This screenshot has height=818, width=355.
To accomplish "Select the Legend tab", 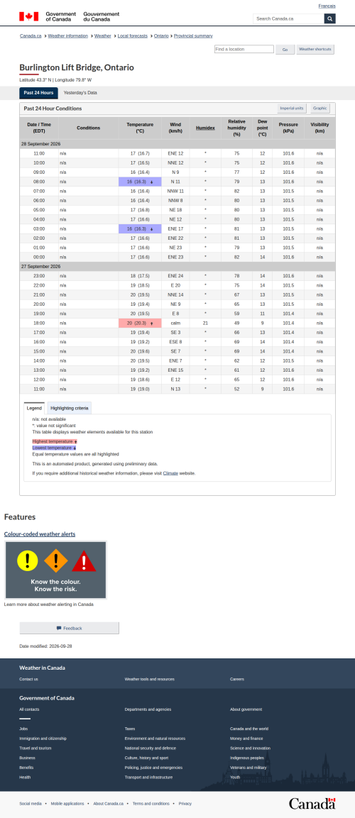I will pyautogui.click(x=34, y=408).
